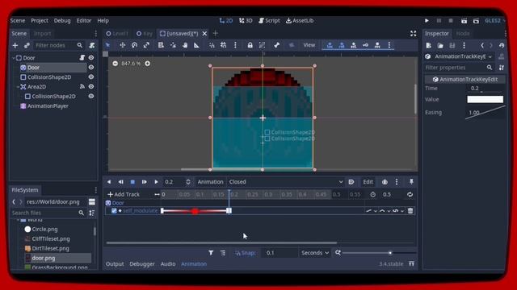This screenshot has height=290, width=517.
Task: Toggle grid snap in the toolbar
Action: click(x=223, y=45)
